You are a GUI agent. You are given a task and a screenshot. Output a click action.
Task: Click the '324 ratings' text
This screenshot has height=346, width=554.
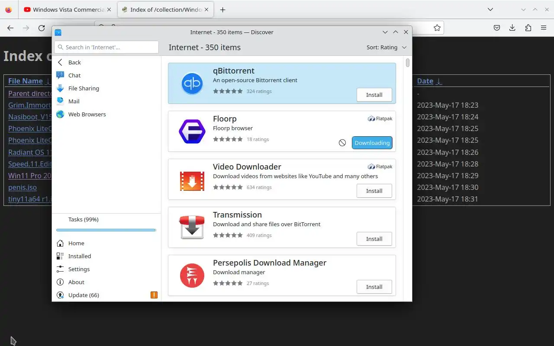[259, 91]
